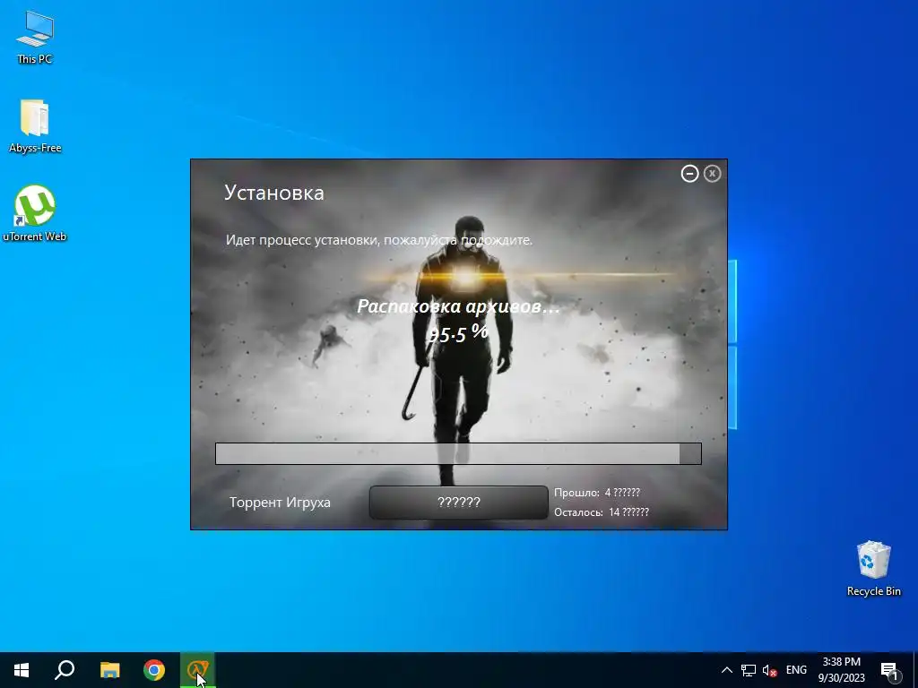
Task: Click the Установка title text
Action: (274, 193)
